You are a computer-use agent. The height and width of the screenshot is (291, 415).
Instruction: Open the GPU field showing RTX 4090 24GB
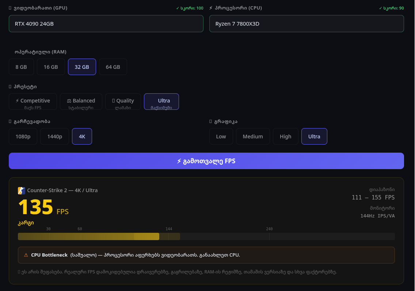[106, 24]
